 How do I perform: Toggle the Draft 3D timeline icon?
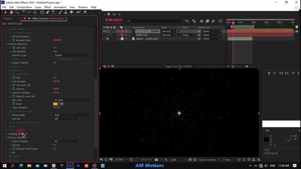click(194, 21)
